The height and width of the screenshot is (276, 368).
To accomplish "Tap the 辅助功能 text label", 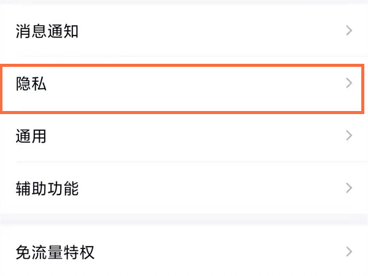I will (47, 188).
